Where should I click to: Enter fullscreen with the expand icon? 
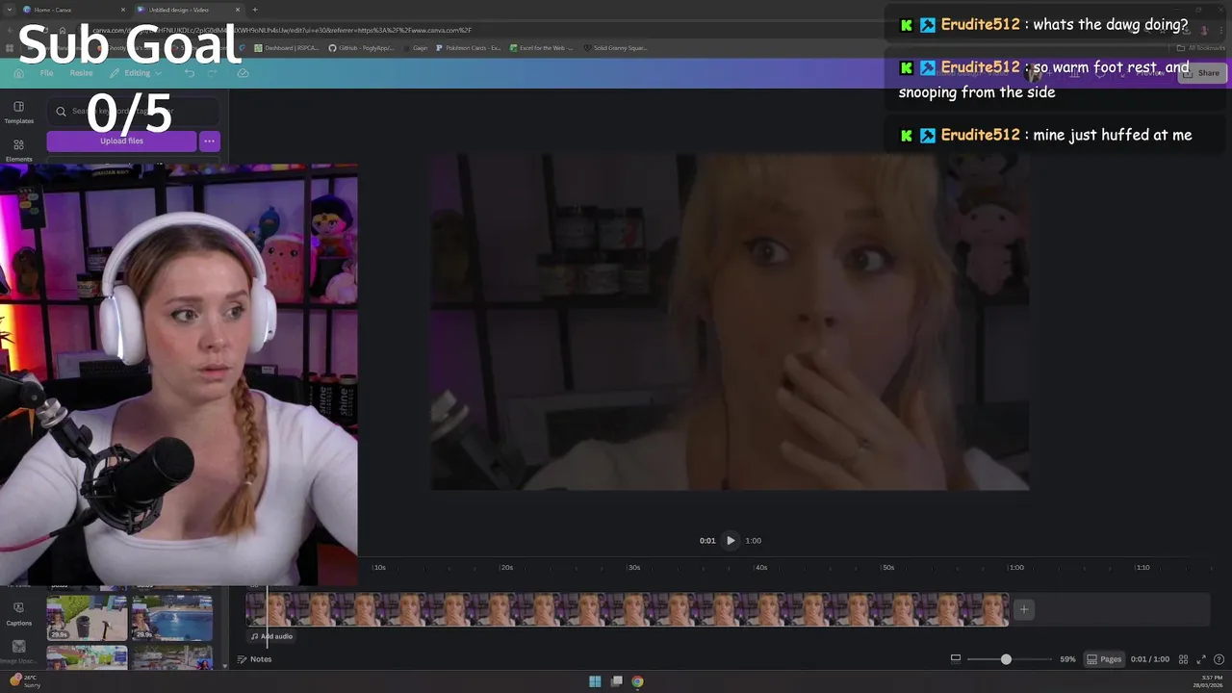pos(1201,659)
